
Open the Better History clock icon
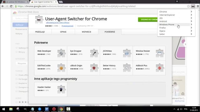(x=127, y=68)
